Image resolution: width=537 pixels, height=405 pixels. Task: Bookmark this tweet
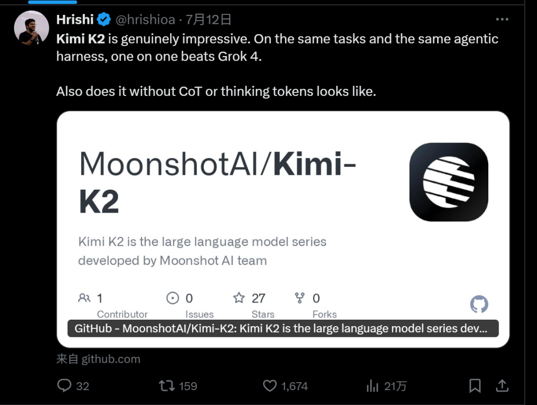pyautogui.click(x=475, y=386)
